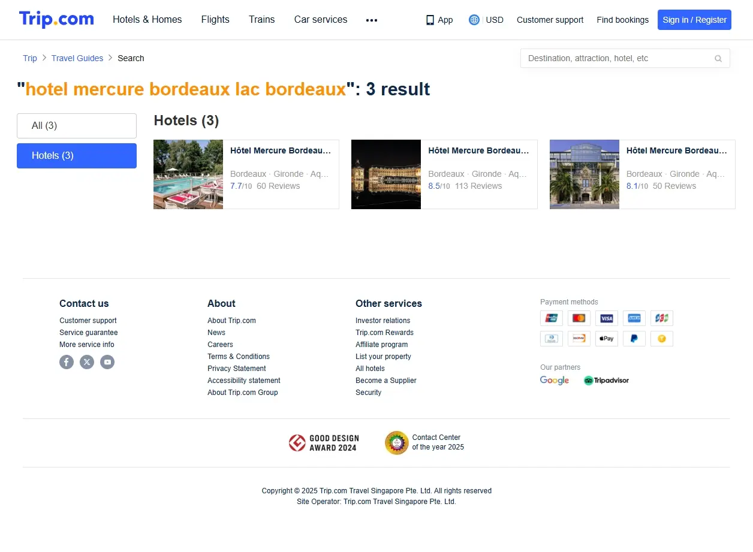Image resolution: width=753 pixels, height=552 pixels.
Task: Click the Contact Center of the year badge
Action: coord(424,443)
